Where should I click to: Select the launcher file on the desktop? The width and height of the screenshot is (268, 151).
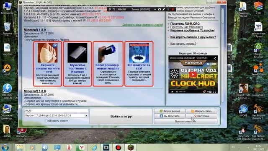[x=7, y=49]
